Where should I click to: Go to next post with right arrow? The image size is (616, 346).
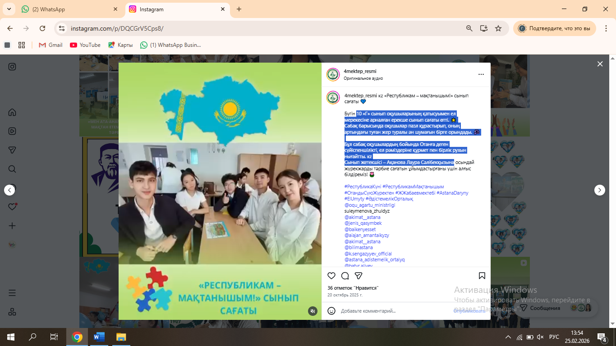pos(599,190)
